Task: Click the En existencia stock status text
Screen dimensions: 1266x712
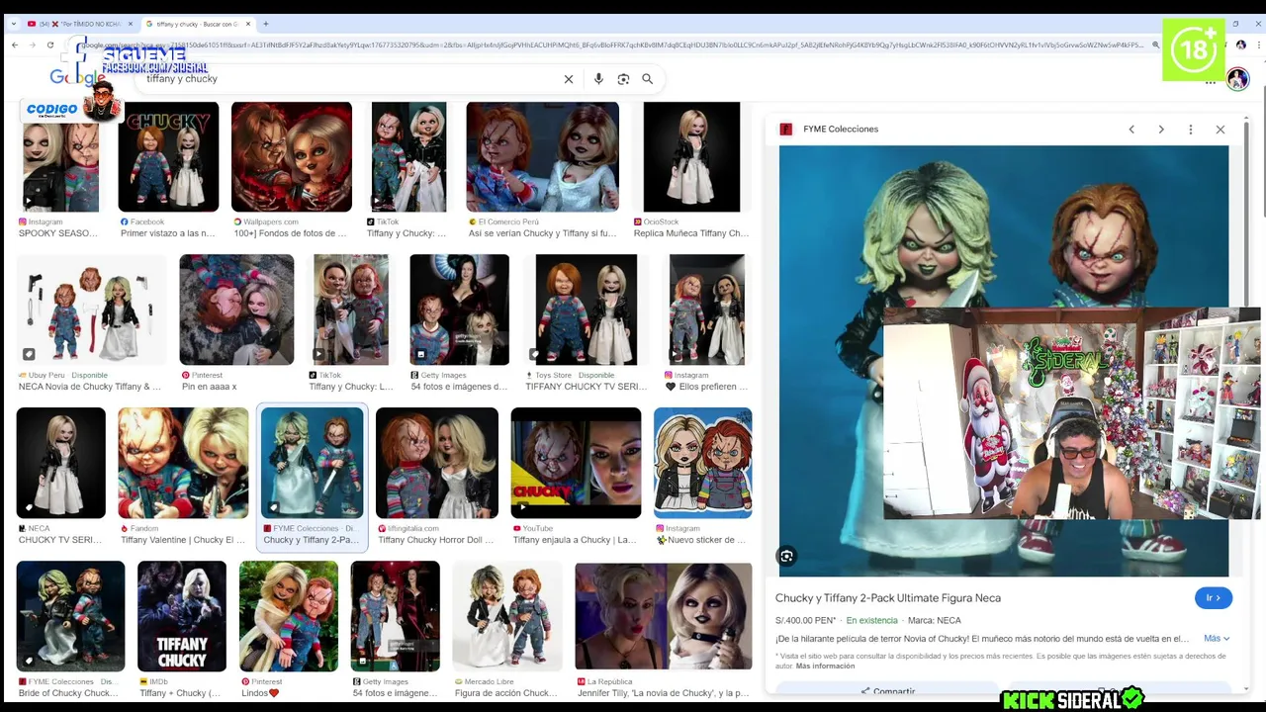Action: point(871,621)
